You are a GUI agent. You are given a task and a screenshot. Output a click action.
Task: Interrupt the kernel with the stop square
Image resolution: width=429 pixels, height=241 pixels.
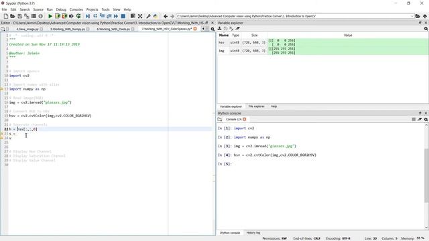coord(414,119)
